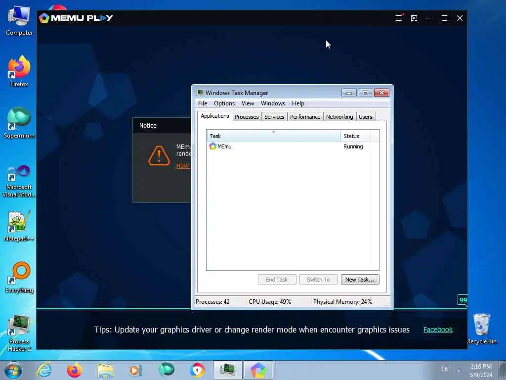This screenshot has width=506, height=380.
Task: Click the Physical Memory: 24% status entry
Action: [x=343, y=302]
